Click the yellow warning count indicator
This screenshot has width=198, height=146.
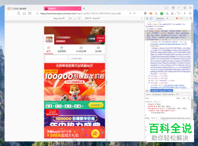point(182,18)
